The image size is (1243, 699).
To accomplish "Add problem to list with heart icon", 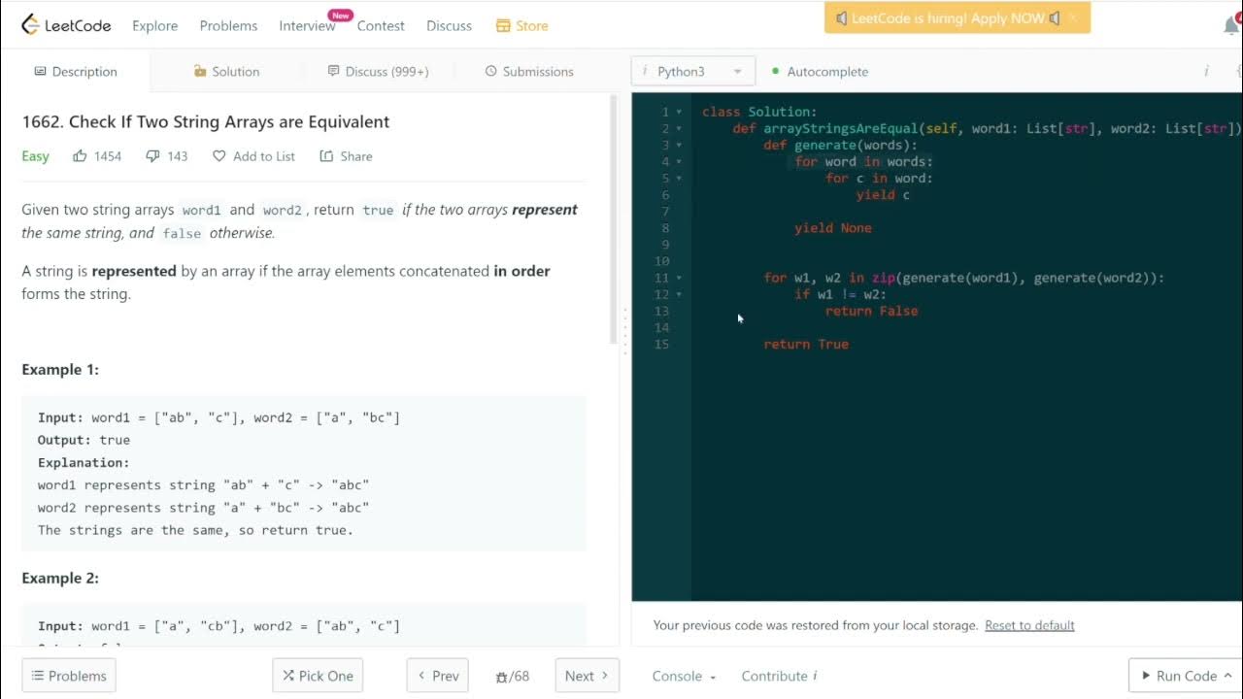I will (x=219, y=155).
